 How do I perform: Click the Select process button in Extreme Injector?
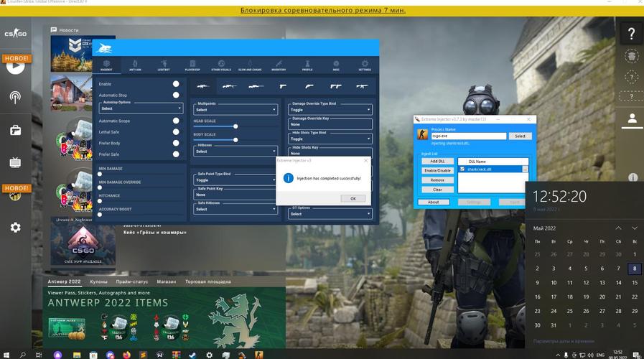pyautogui.click(x=520, y=136)
